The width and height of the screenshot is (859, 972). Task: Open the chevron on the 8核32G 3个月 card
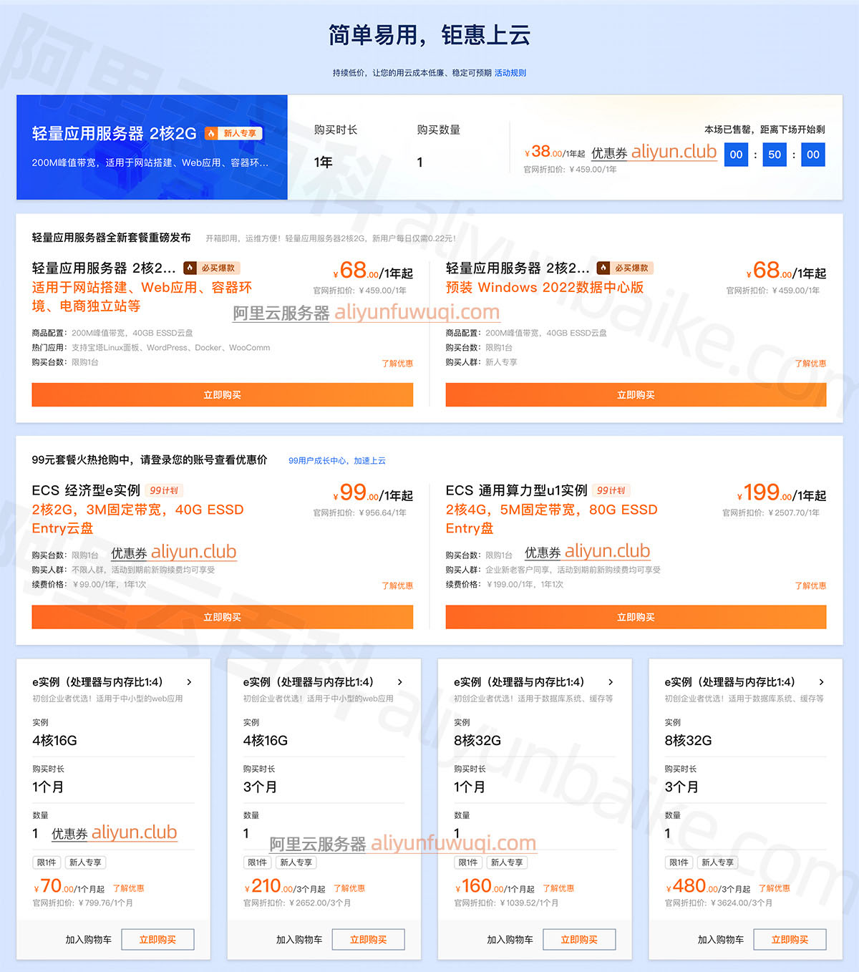pyautogui.click(x=821, y=682)
